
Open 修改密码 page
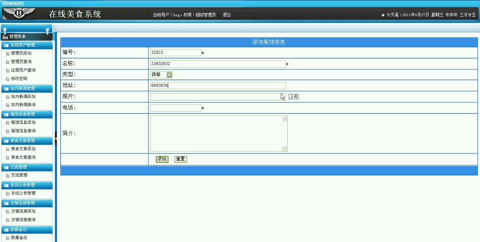(19, 79)
